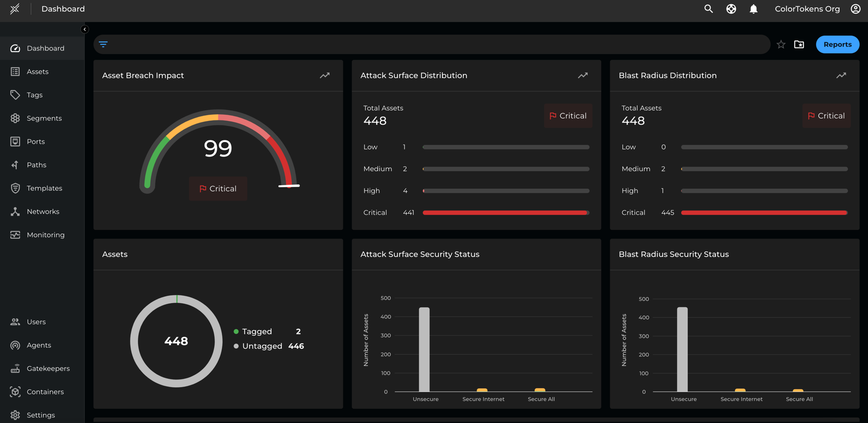Image resolution: width=868 pixels, height=423 pixels.
Task: Open the search icon in top bar
Action: pyautogui.click(x=709, y=9)
